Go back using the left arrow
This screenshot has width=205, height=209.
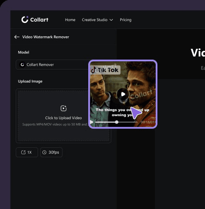[x=17, y=37]
